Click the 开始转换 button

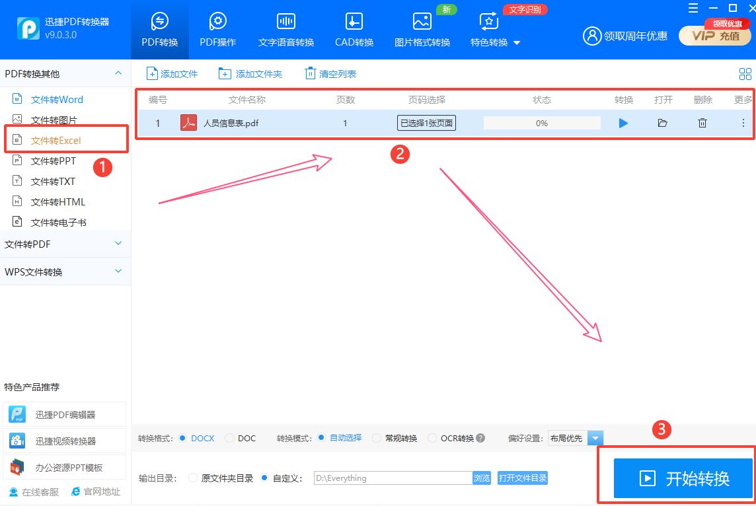click(684, 477)
